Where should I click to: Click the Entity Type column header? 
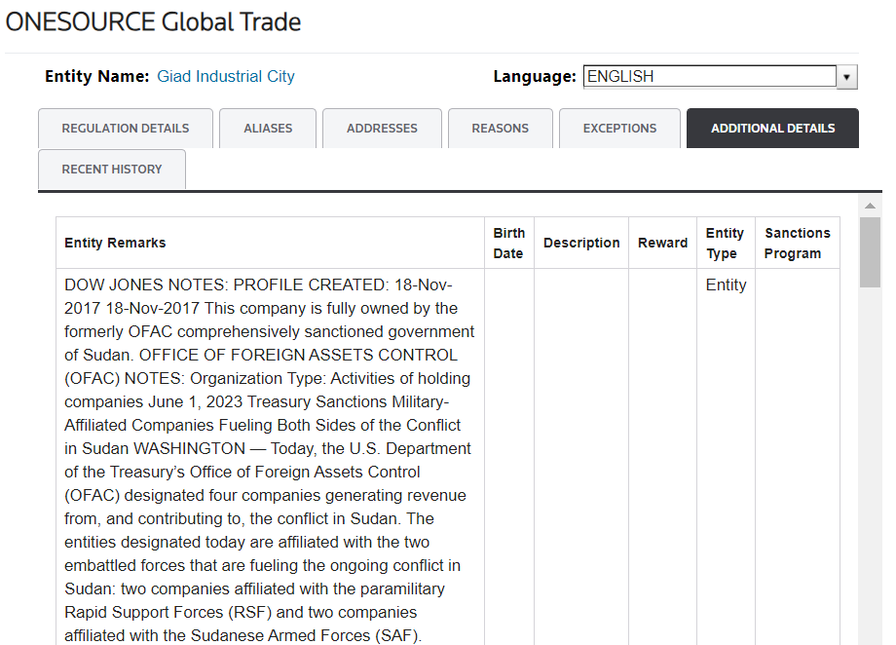pos(725,243)
